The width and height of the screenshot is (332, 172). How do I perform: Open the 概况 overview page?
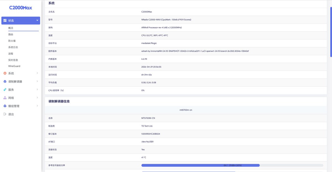[x=11, y=28]
